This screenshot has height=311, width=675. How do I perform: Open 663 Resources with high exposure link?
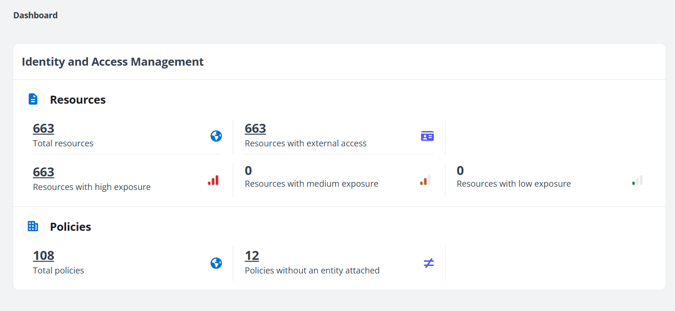[44, 172]
